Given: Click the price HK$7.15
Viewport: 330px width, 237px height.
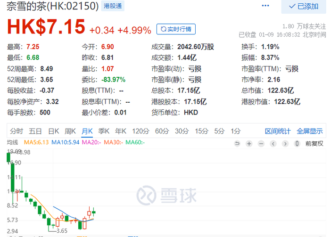Looking at the screenshot, I should click(46, 27).
